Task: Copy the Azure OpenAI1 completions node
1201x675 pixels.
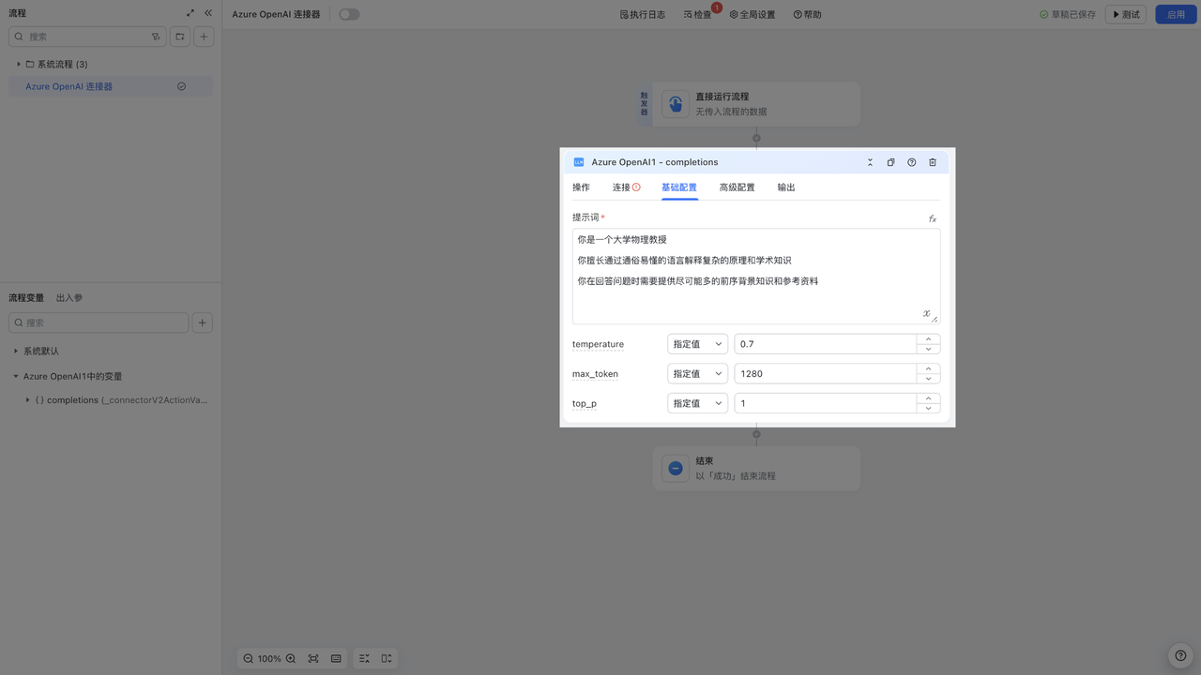Action: (890, 162)
